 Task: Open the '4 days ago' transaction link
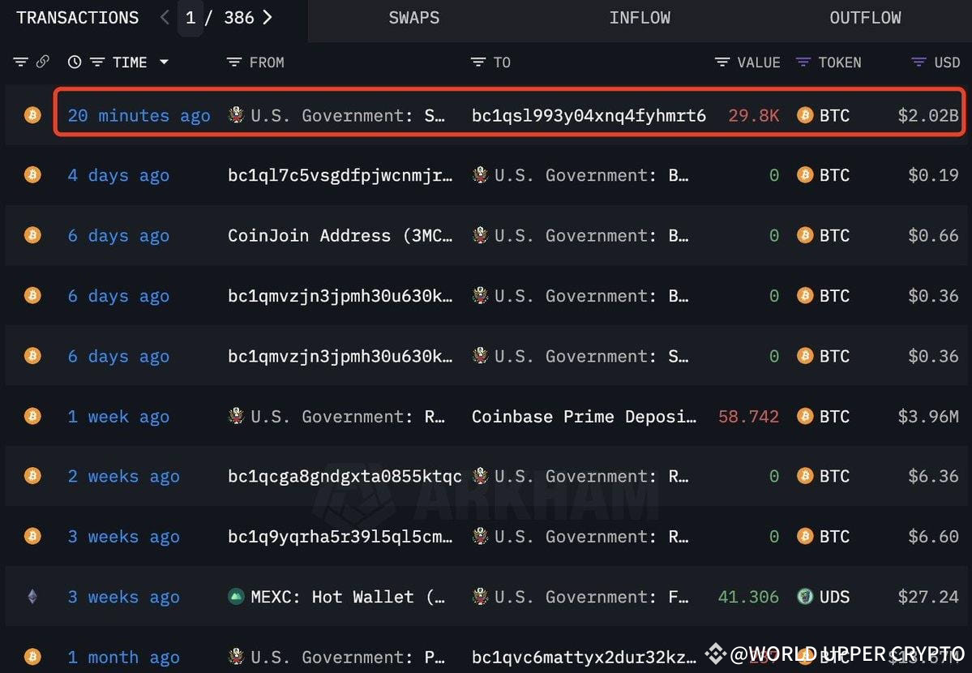(118, 175)
